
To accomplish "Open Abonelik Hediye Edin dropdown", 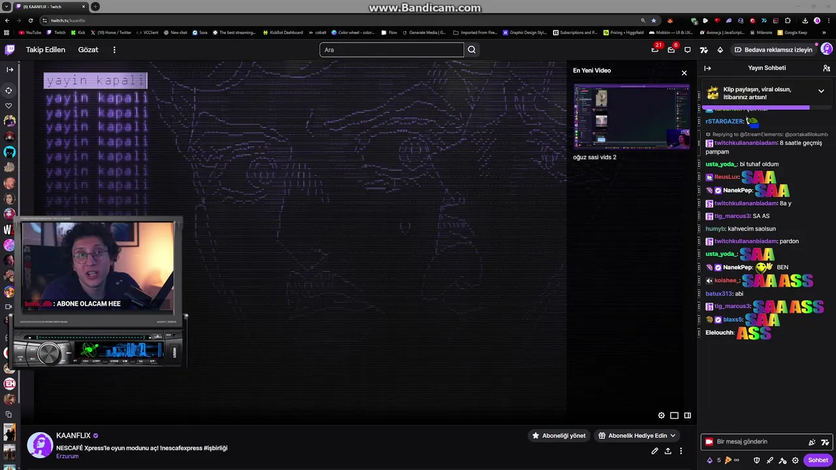I will 637,435.
